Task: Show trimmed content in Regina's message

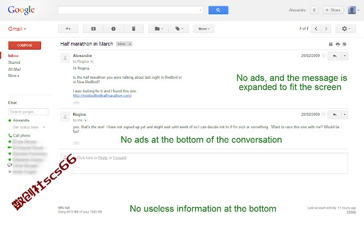Action: [76, 143]
